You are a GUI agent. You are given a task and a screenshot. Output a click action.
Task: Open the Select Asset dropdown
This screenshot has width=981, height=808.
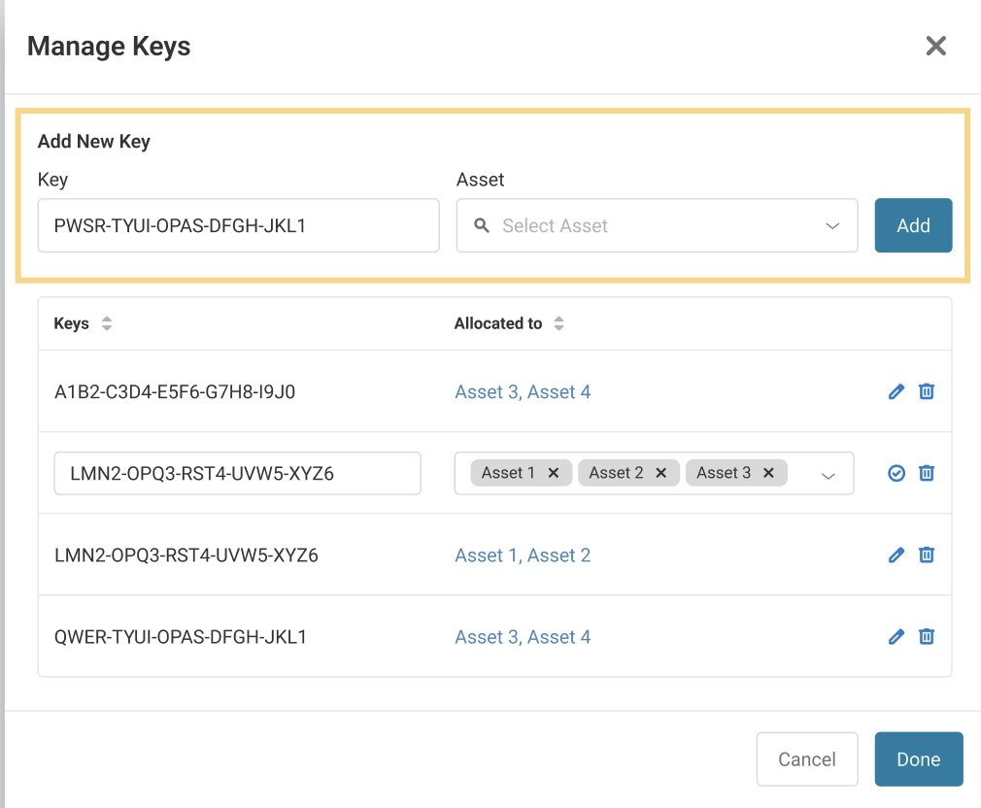(x=831, y=225)
